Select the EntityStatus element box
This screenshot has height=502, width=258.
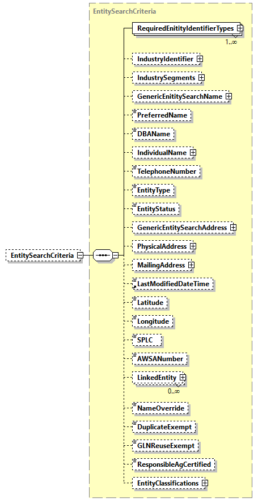[156, 209]
